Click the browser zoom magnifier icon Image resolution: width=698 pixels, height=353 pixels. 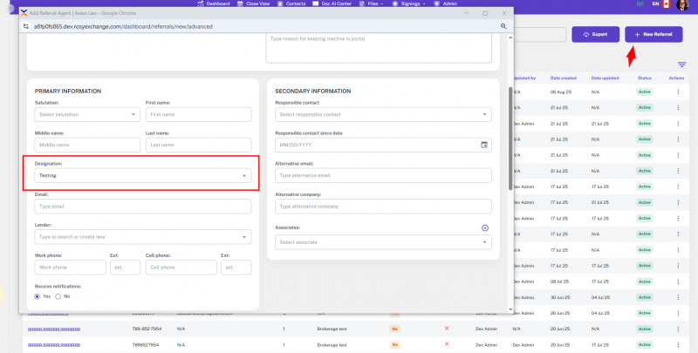point(504,26)
